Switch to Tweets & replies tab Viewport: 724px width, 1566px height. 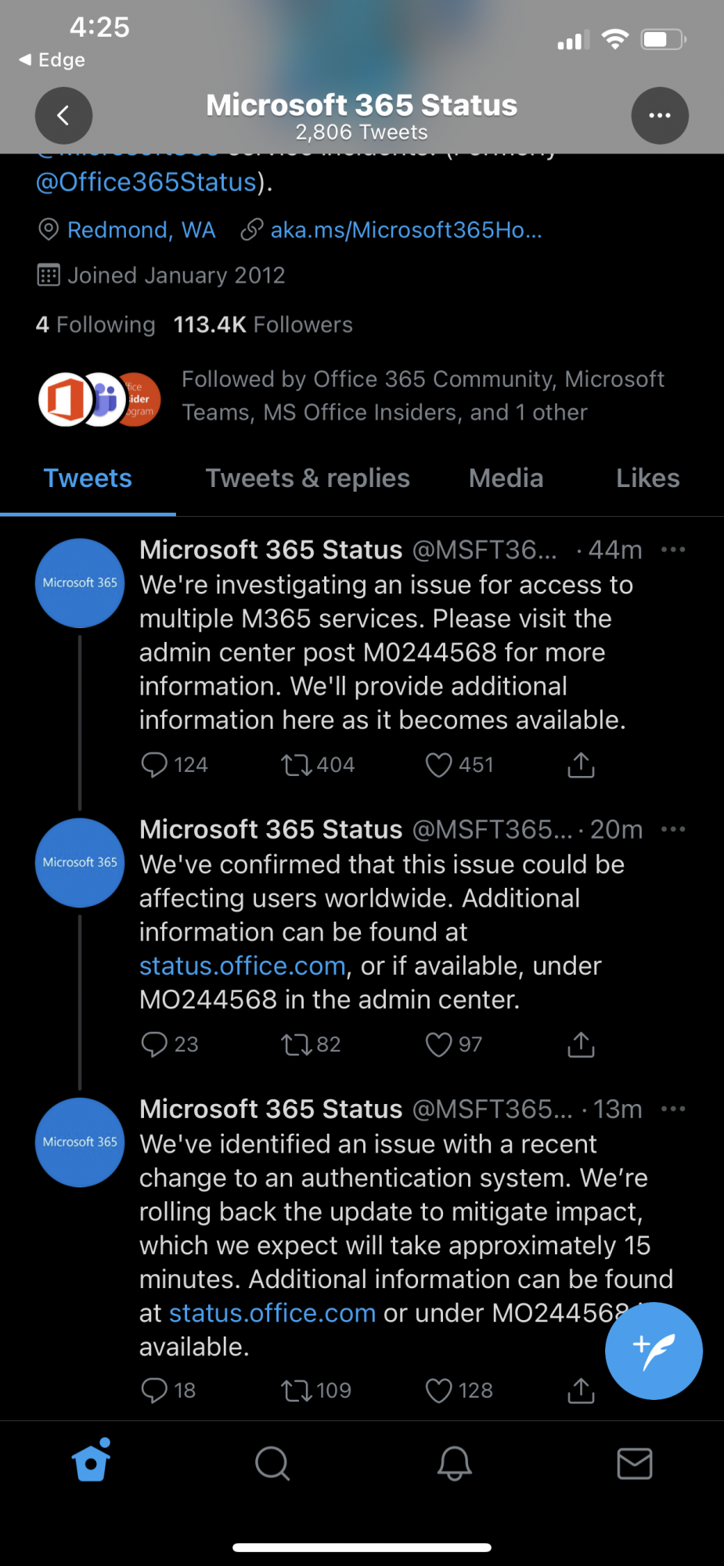pos(308,478)
